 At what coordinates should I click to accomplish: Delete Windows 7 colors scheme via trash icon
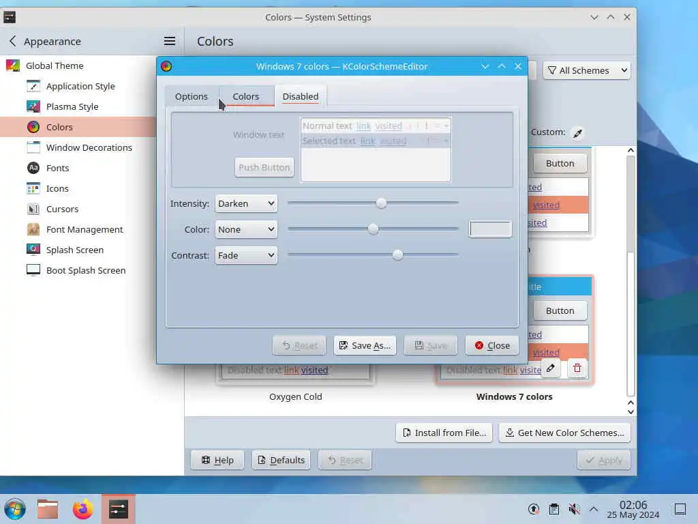(x=577, y=368)
